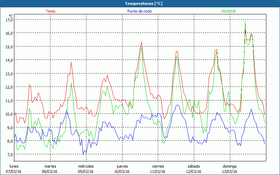Click the viernes 11/03/16 date label
This screenshot has width=280, height=175.
point(157,169)
